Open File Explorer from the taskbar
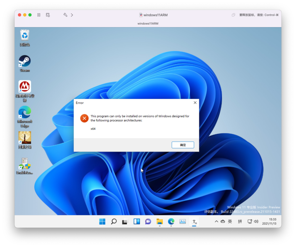296x247 pixels. (x=159, y=221)
